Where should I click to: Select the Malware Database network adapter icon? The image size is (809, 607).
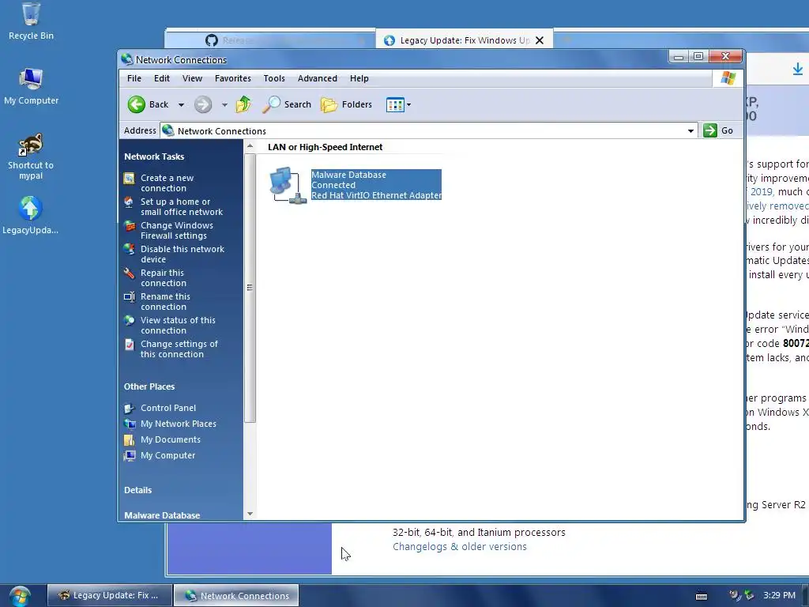[288, 185]
